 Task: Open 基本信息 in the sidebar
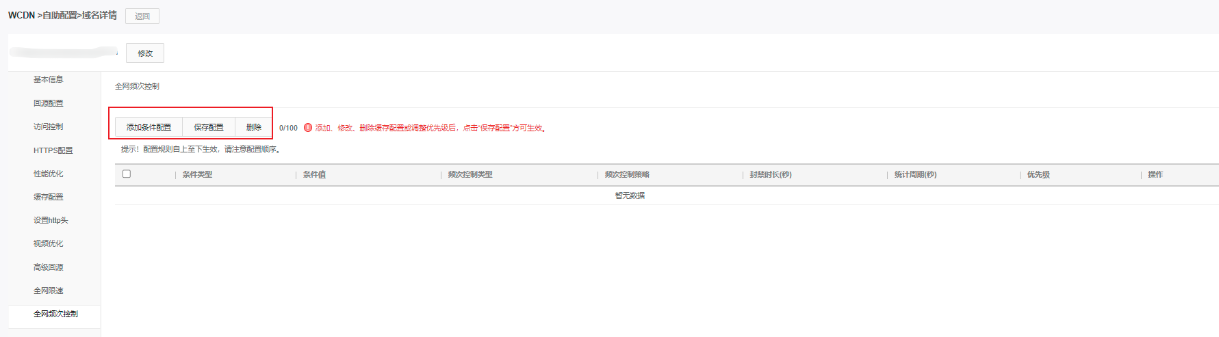tap(48, 79)
